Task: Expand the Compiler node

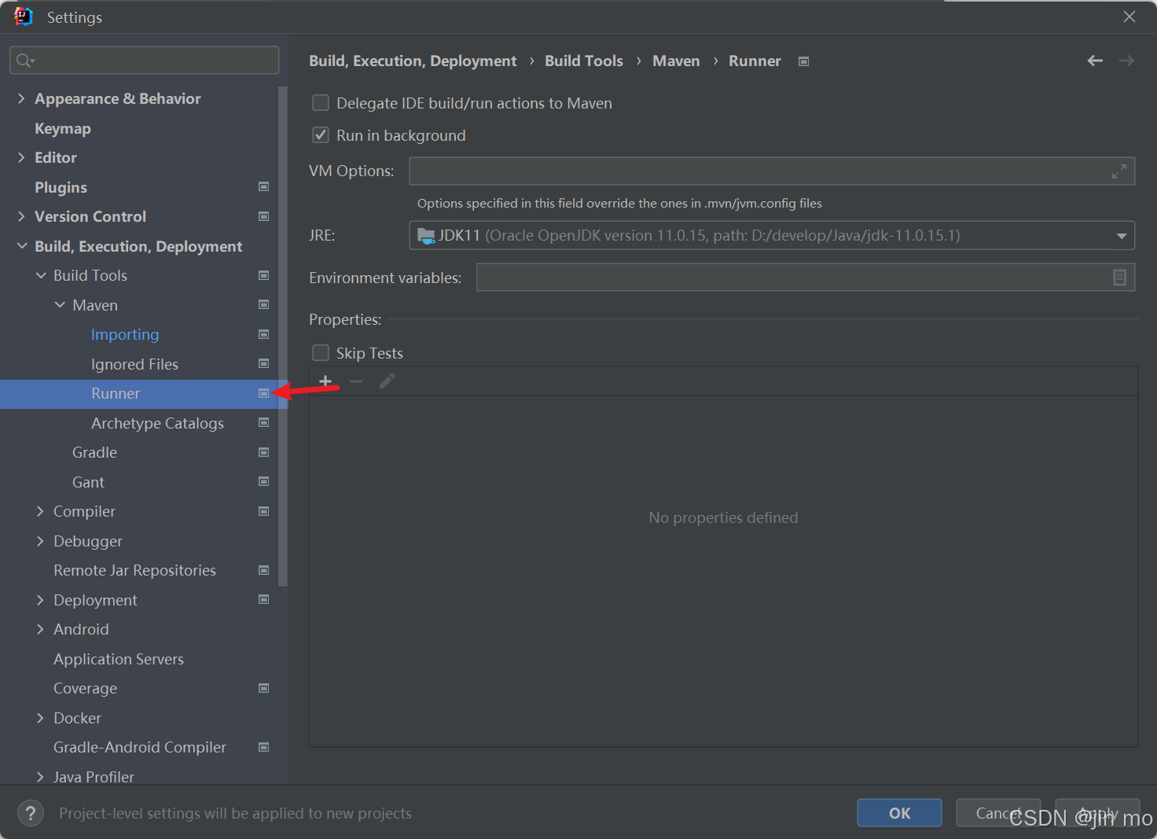Action: click(x=40, y=511)
